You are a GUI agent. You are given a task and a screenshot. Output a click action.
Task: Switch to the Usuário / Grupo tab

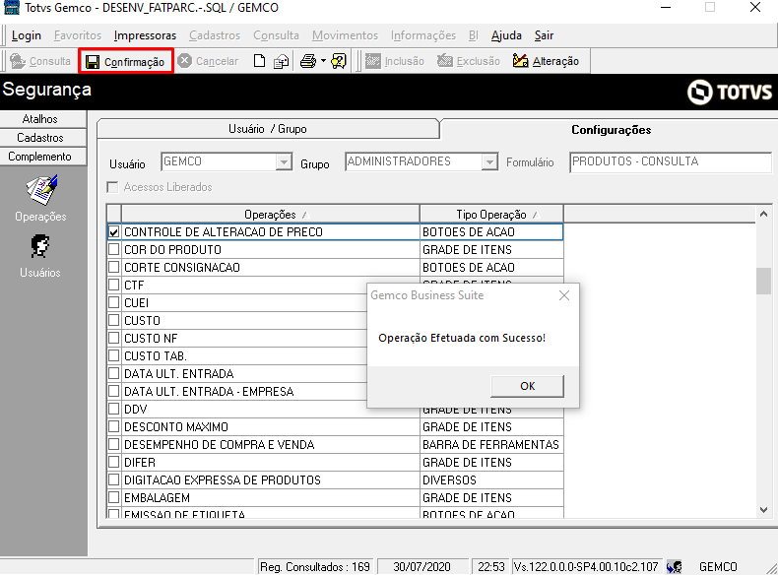tap(268, 129)
